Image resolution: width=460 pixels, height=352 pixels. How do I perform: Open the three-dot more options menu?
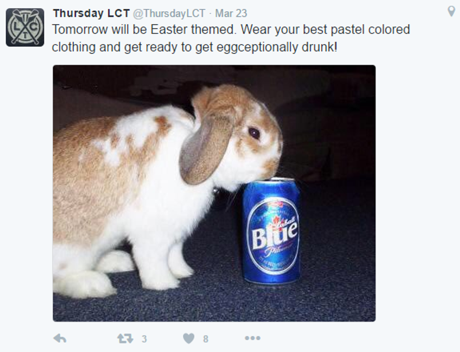pos(253,338)
